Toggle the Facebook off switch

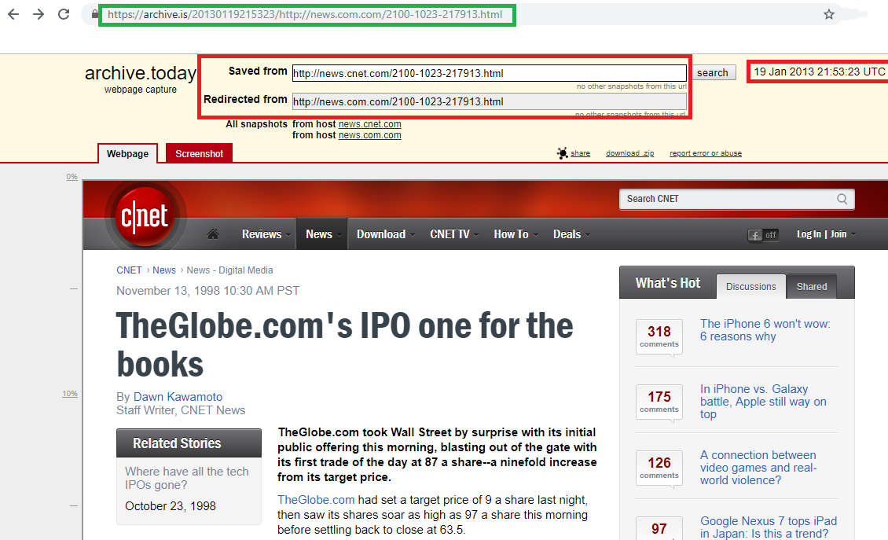[763, 234]
